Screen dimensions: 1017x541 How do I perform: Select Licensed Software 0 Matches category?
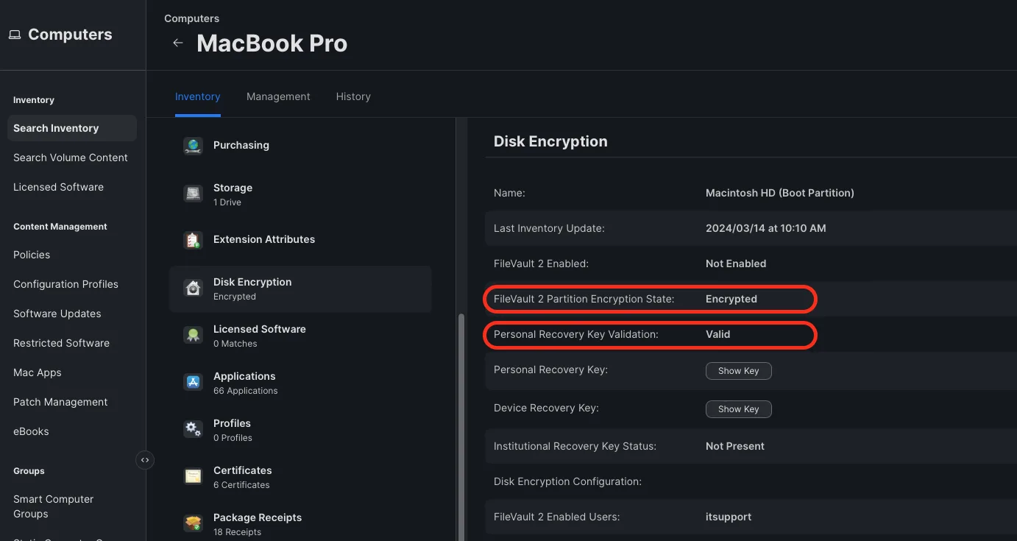coord(300,336)
